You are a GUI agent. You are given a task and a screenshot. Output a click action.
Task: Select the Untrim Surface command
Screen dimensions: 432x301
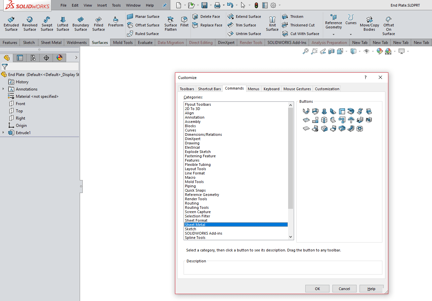pyautogui.click(x=244, y=34)
